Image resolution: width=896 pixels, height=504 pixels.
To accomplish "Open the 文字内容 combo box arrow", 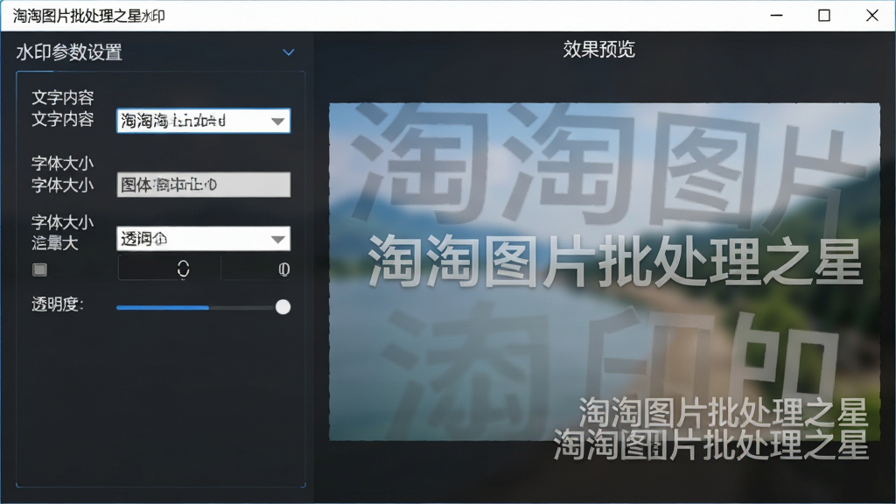I will (x=277, y=121).
